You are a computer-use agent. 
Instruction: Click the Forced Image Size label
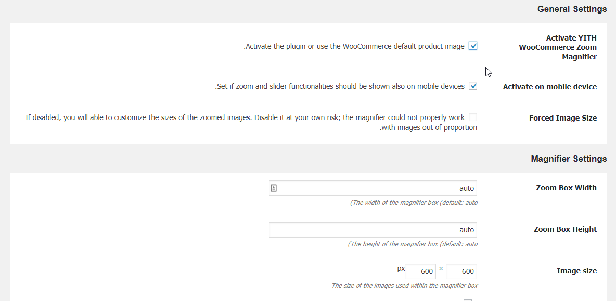point(562,118)
